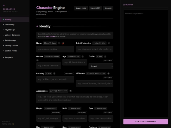Click the OPTIONAL badge under Height
The image size is (171, 128).
point(56,113)
